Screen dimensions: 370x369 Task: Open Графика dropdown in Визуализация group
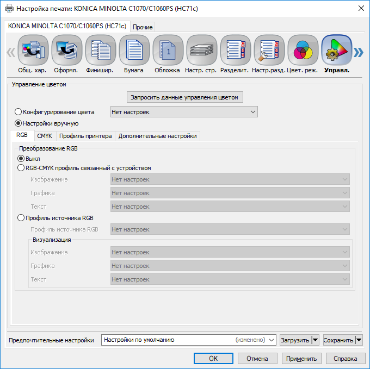pyautogui.click(x=230, y=266)
